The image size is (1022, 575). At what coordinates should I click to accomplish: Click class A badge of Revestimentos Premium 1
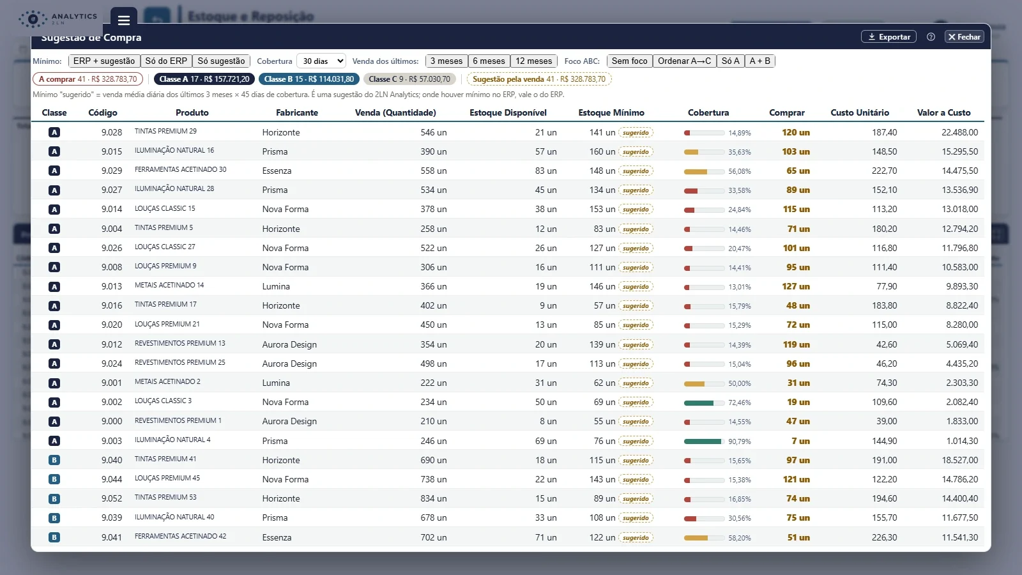tap(54, 421)
